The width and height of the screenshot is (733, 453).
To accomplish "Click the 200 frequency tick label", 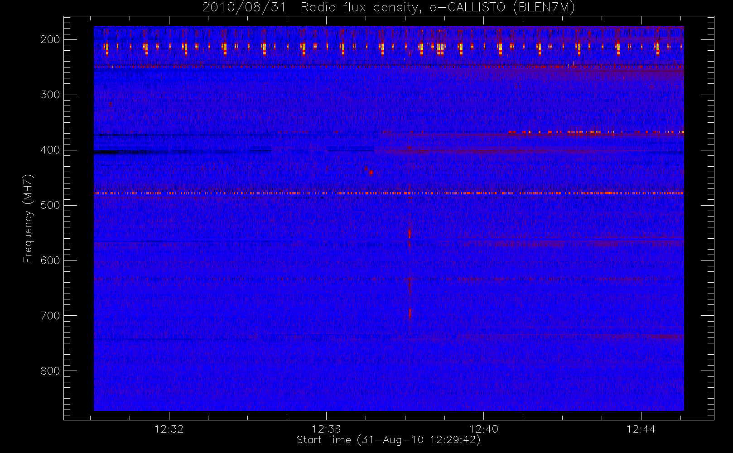I will [x=50, y=39].
